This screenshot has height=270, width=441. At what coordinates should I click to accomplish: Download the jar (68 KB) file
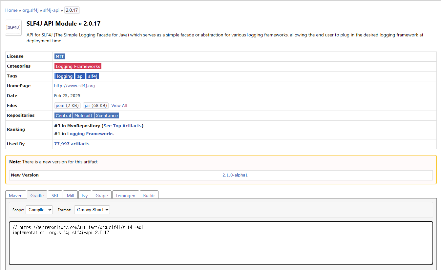[x=96, y=106]
